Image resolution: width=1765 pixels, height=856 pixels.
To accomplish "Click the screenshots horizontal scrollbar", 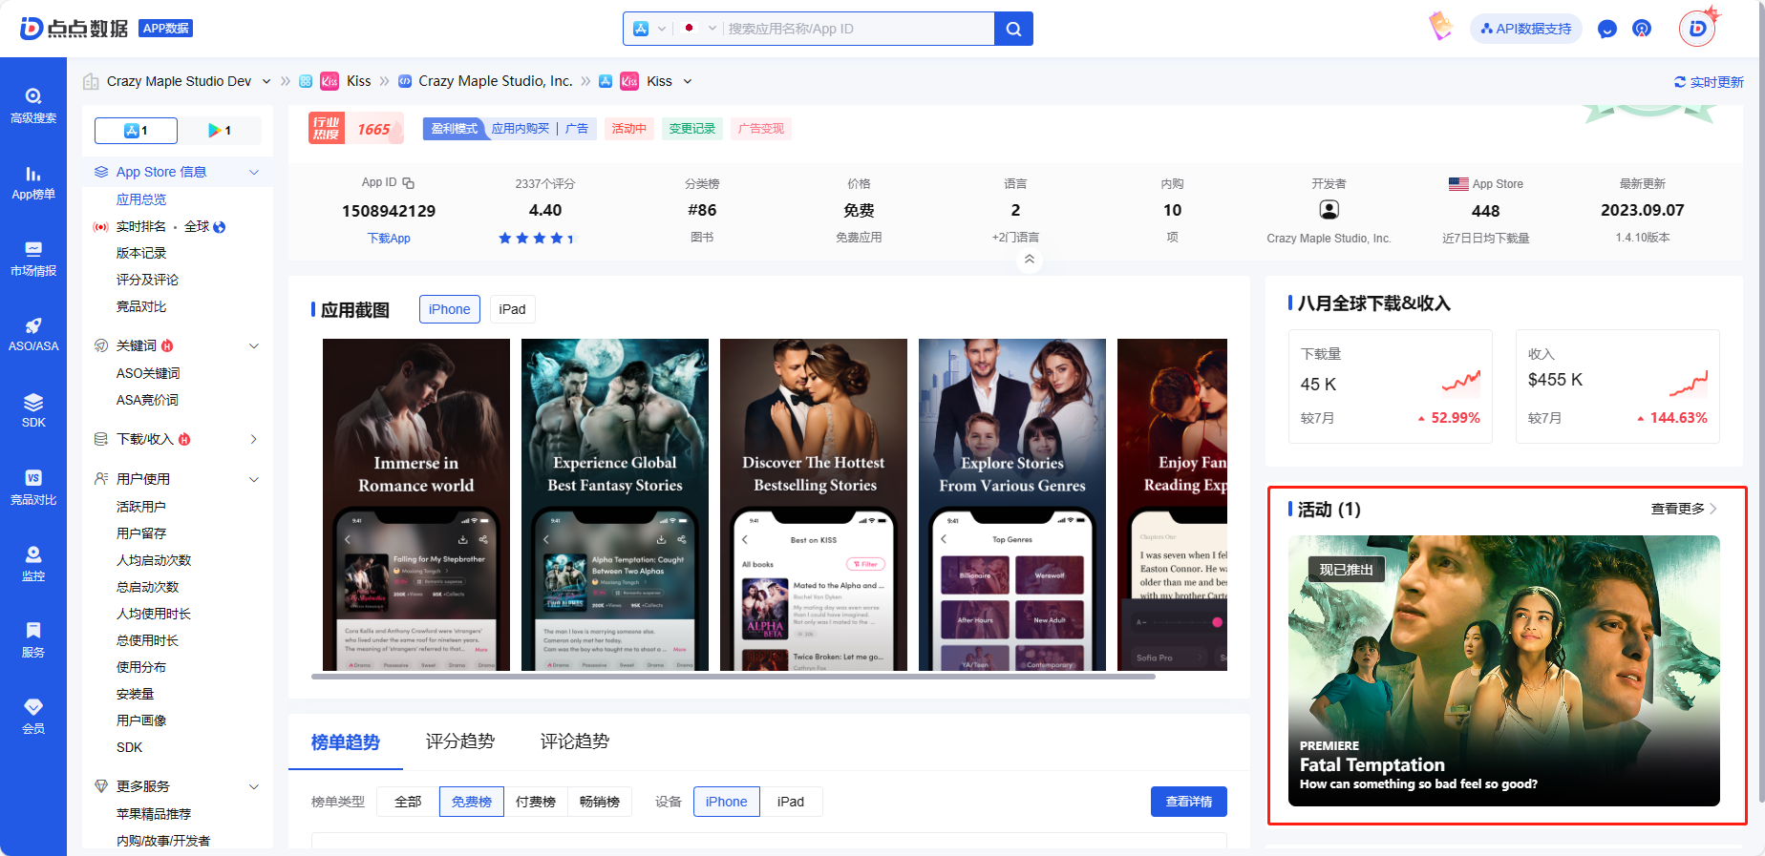I will 734,677.
